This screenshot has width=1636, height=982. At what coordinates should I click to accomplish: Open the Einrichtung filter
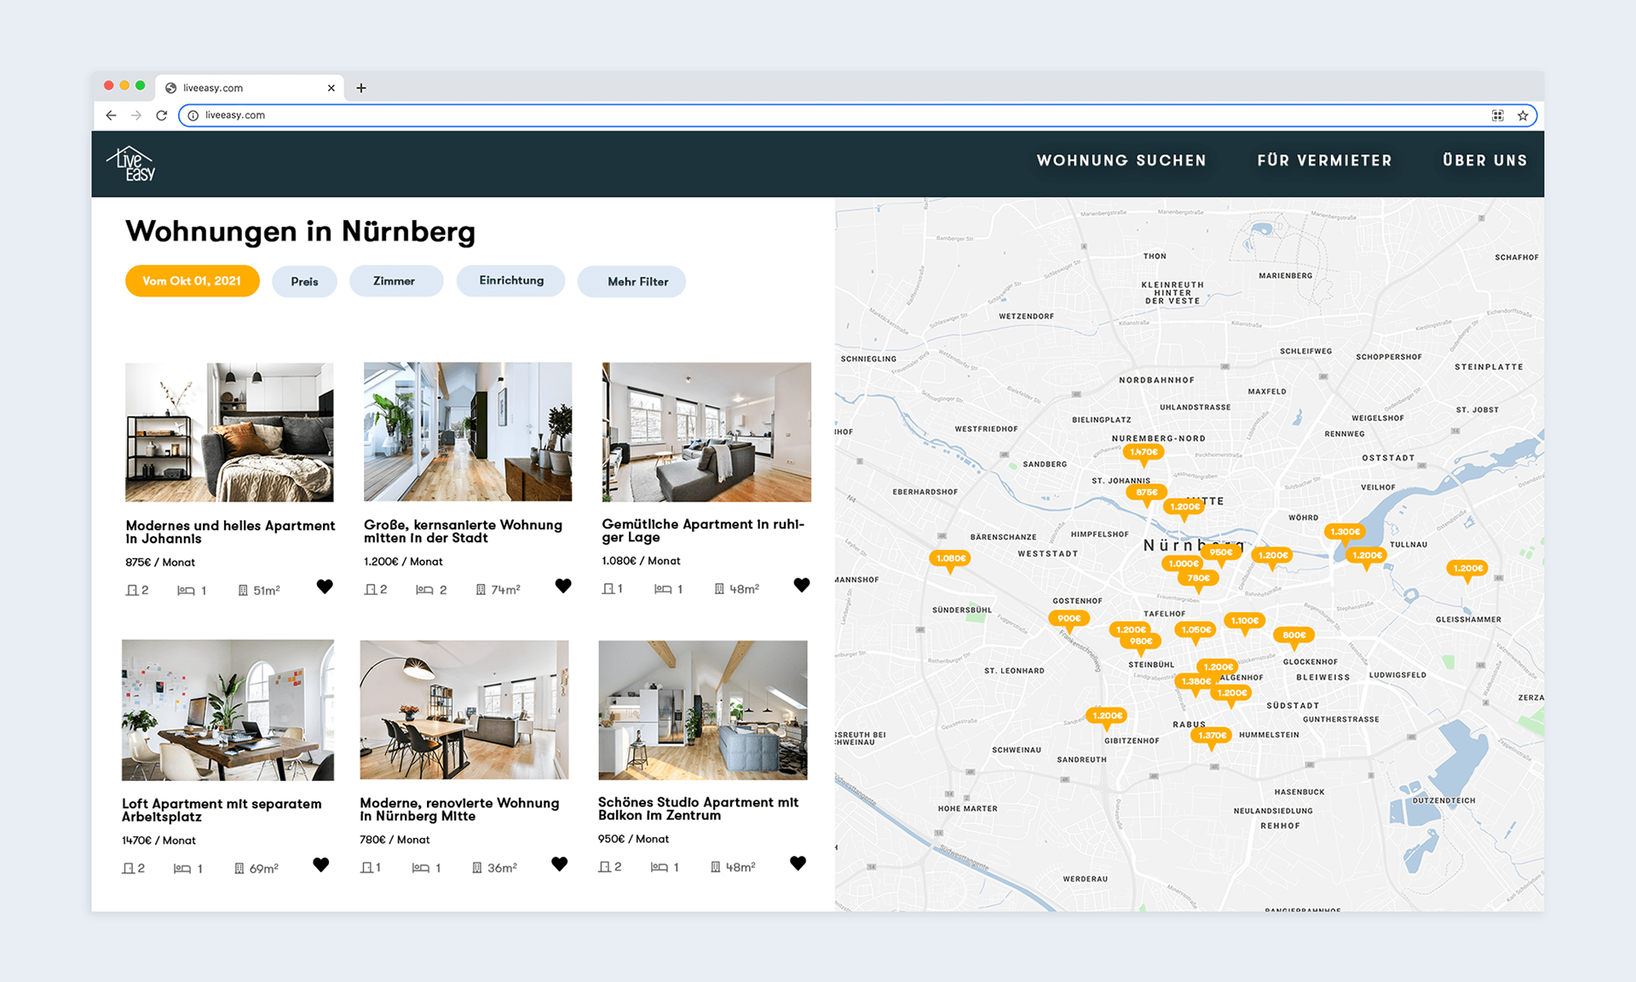[511, 280]
